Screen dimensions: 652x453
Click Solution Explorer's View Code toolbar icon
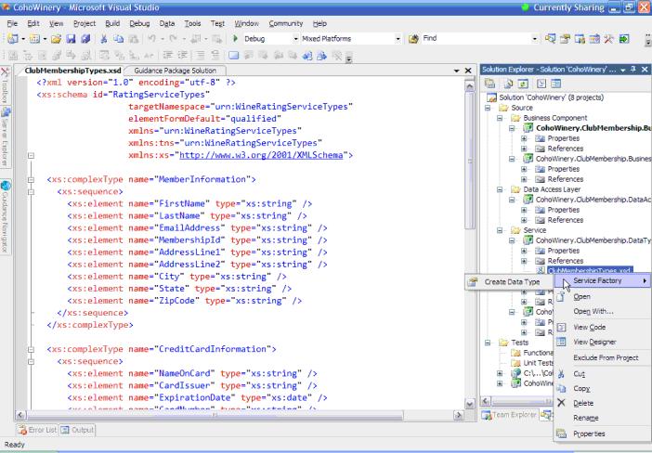coord(541,84)
